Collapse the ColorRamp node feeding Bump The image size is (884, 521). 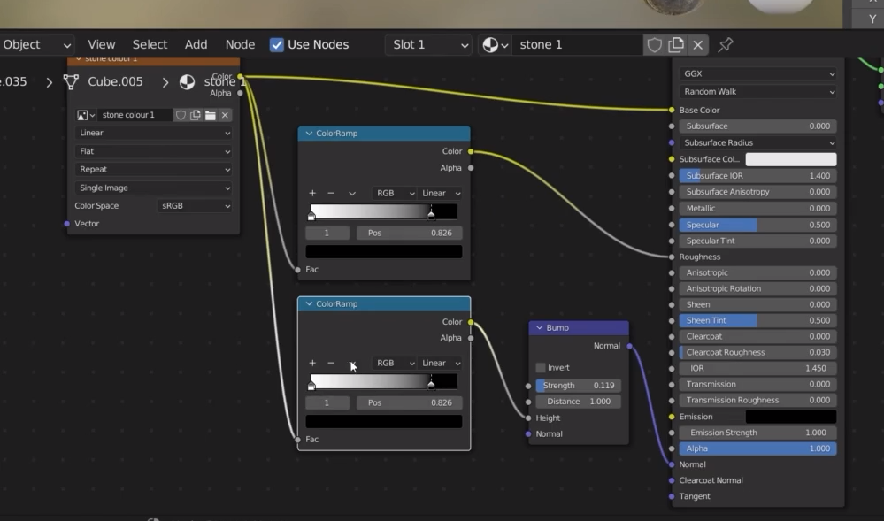click(x=309, y=304)
